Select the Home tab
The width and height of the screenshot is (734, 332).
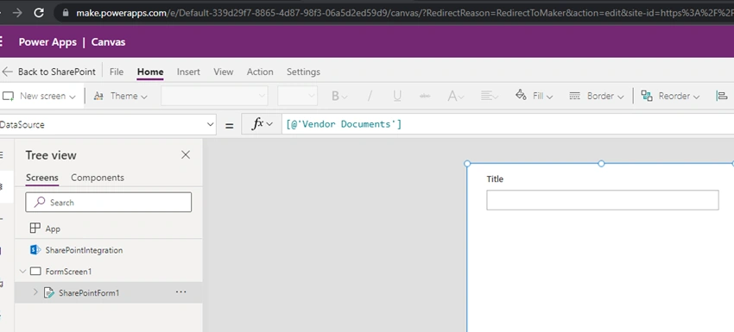[x=150, y=72]
